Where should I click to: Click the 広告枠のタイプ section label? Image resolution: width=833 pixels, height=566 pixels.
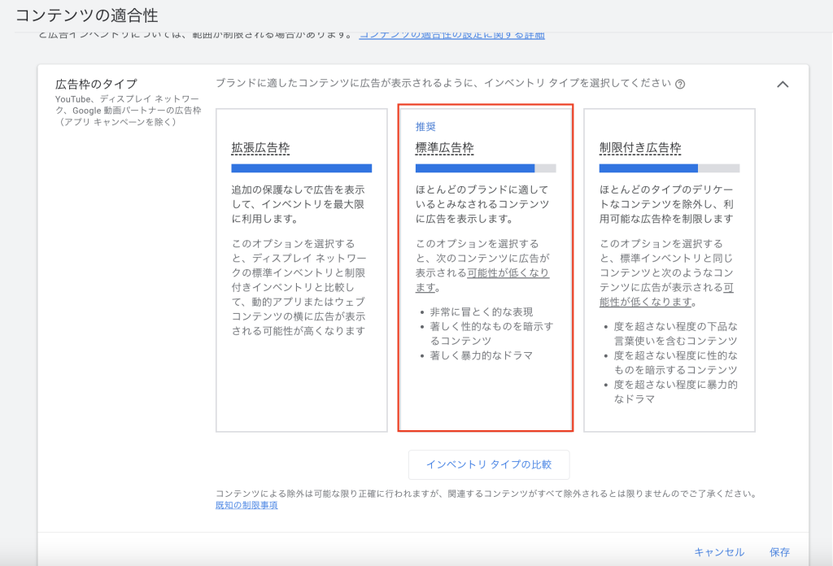(x=96, y=84)
